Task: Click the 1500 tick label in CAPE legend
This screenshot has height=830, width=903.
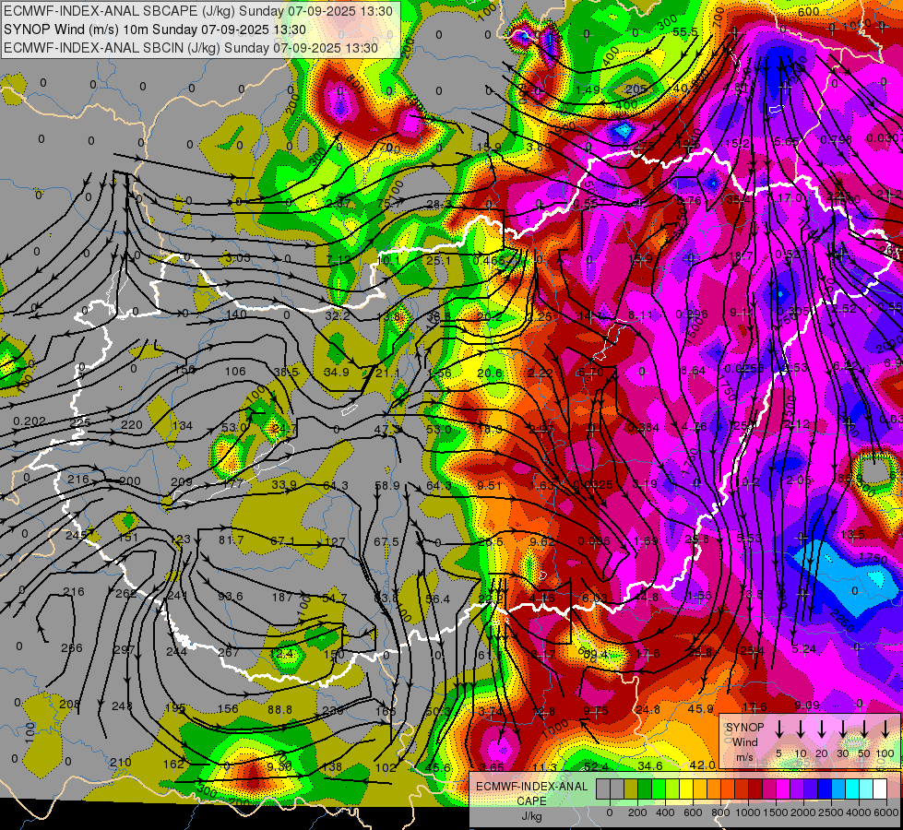Action: pyautogui.click(x=777, y=812)
